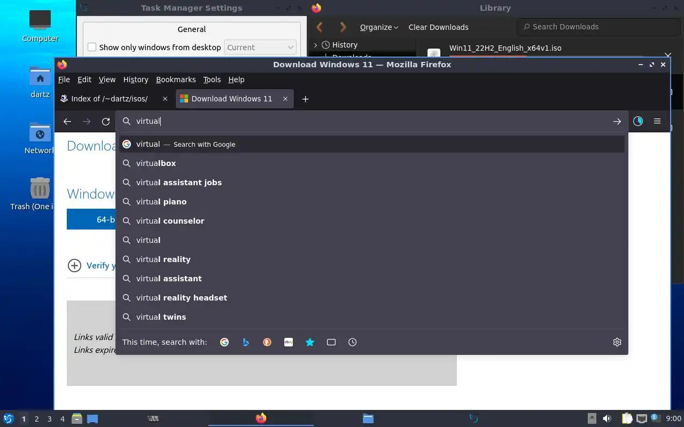Select the 'virtual assistant' suggestion

click(371, 279)
